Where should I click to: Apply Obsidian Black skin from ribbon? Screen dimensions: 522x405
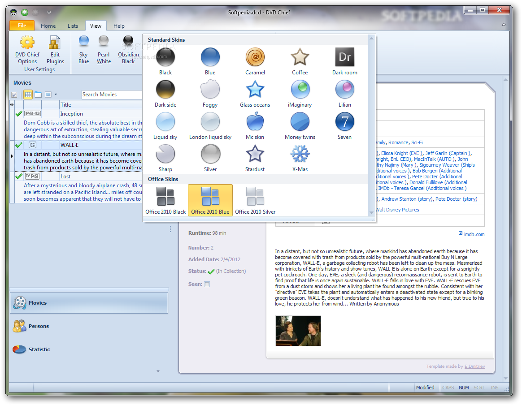(128, 50)
